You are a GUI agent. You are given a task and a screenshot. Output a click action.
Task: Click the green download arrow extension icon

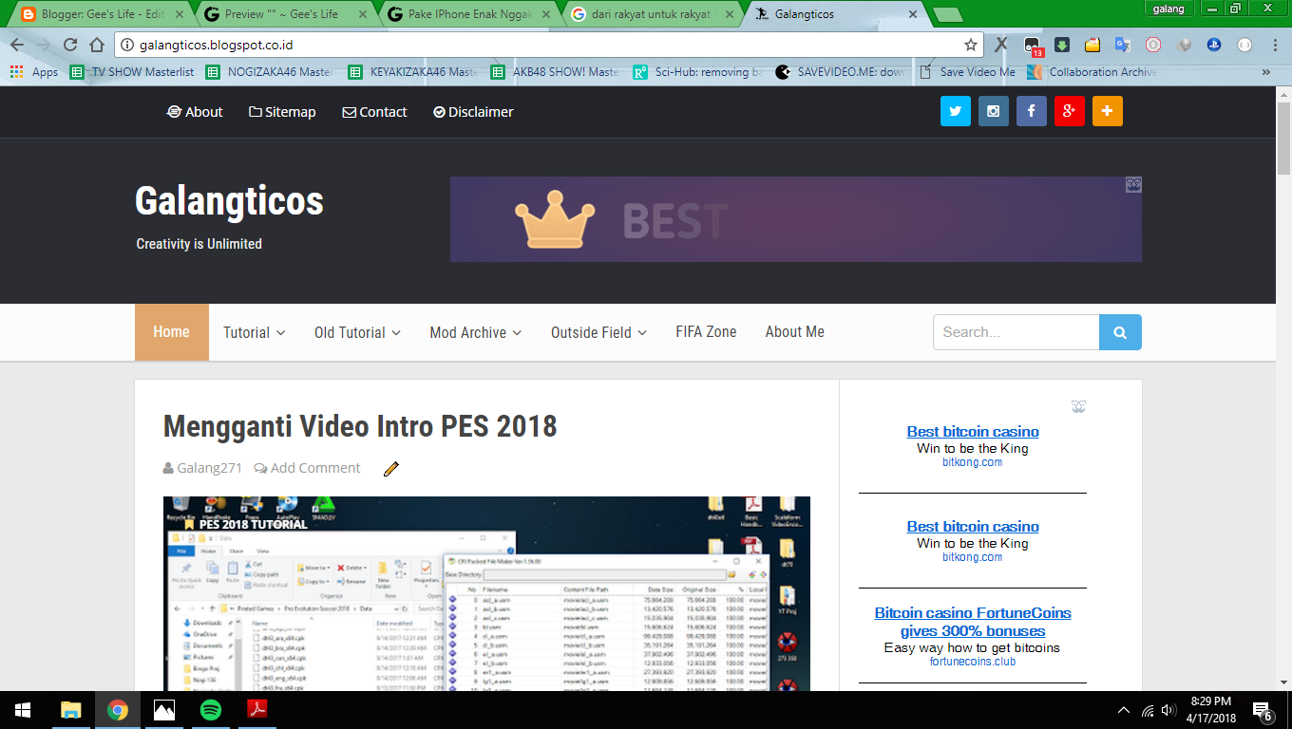click(x=1062, y=45)
